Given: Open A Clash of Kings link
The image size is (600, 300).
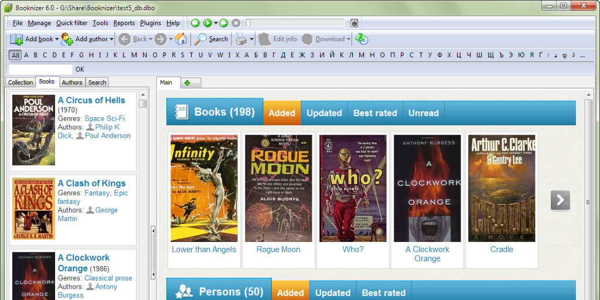Looking at the screenshot, I should click(91, 183).
